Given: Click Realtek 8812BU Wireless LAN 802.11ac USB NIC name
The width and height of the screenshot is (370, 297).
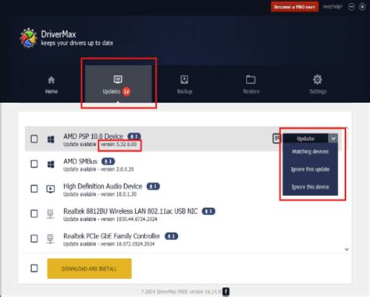Looking at the screenshot, I should point(130,211).
